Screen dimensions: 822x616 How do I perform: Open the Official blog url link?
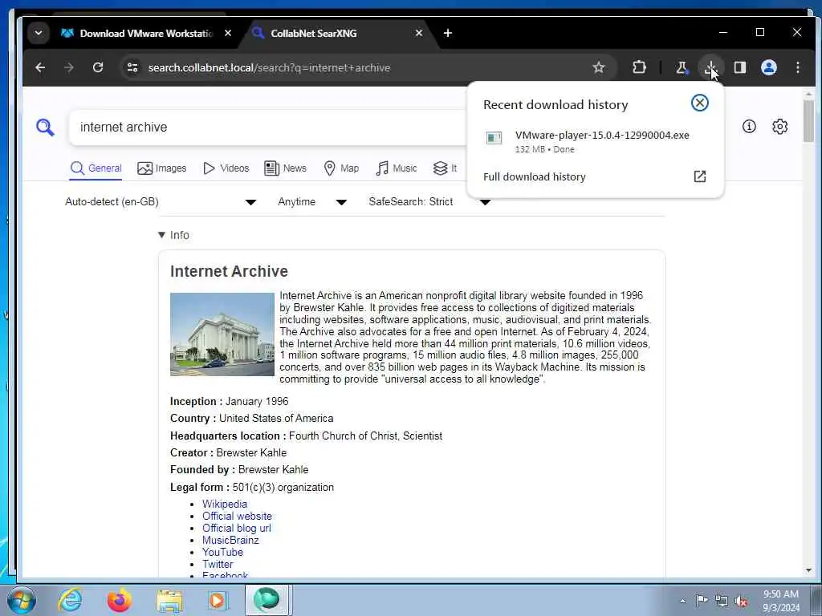237,528
